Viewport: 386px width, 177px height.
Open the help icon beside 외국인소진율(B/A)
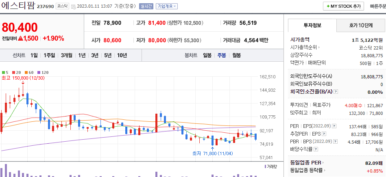click(x=336, y=92)
